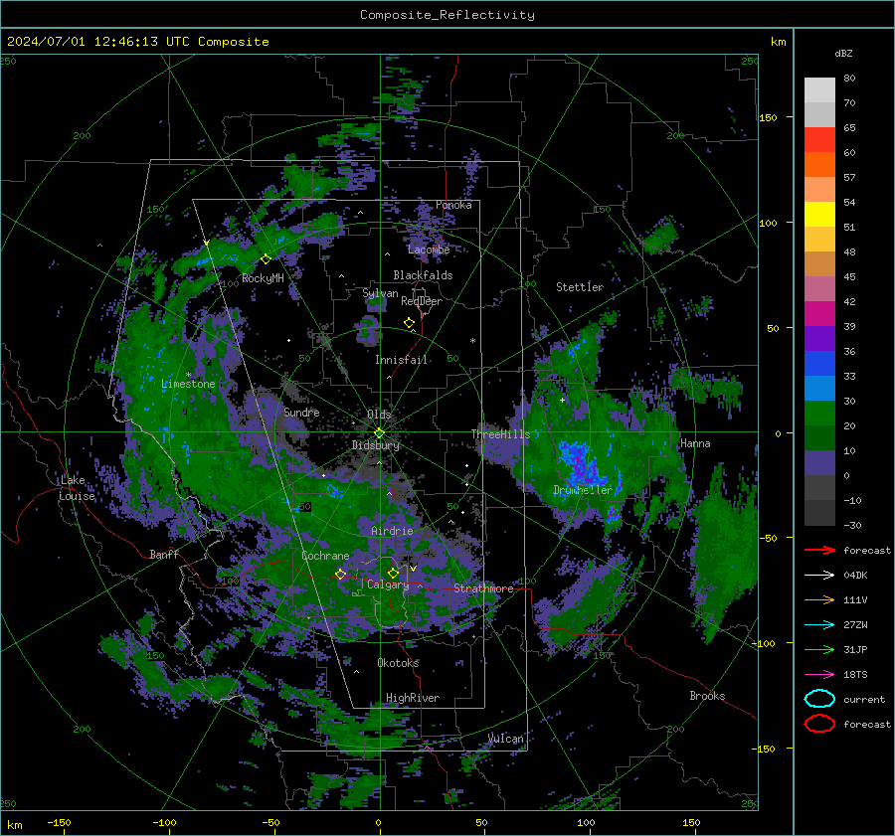Click the yellow diamond marker below Cochrane
This screenshot has width=895, height=836.
point(341,575)
